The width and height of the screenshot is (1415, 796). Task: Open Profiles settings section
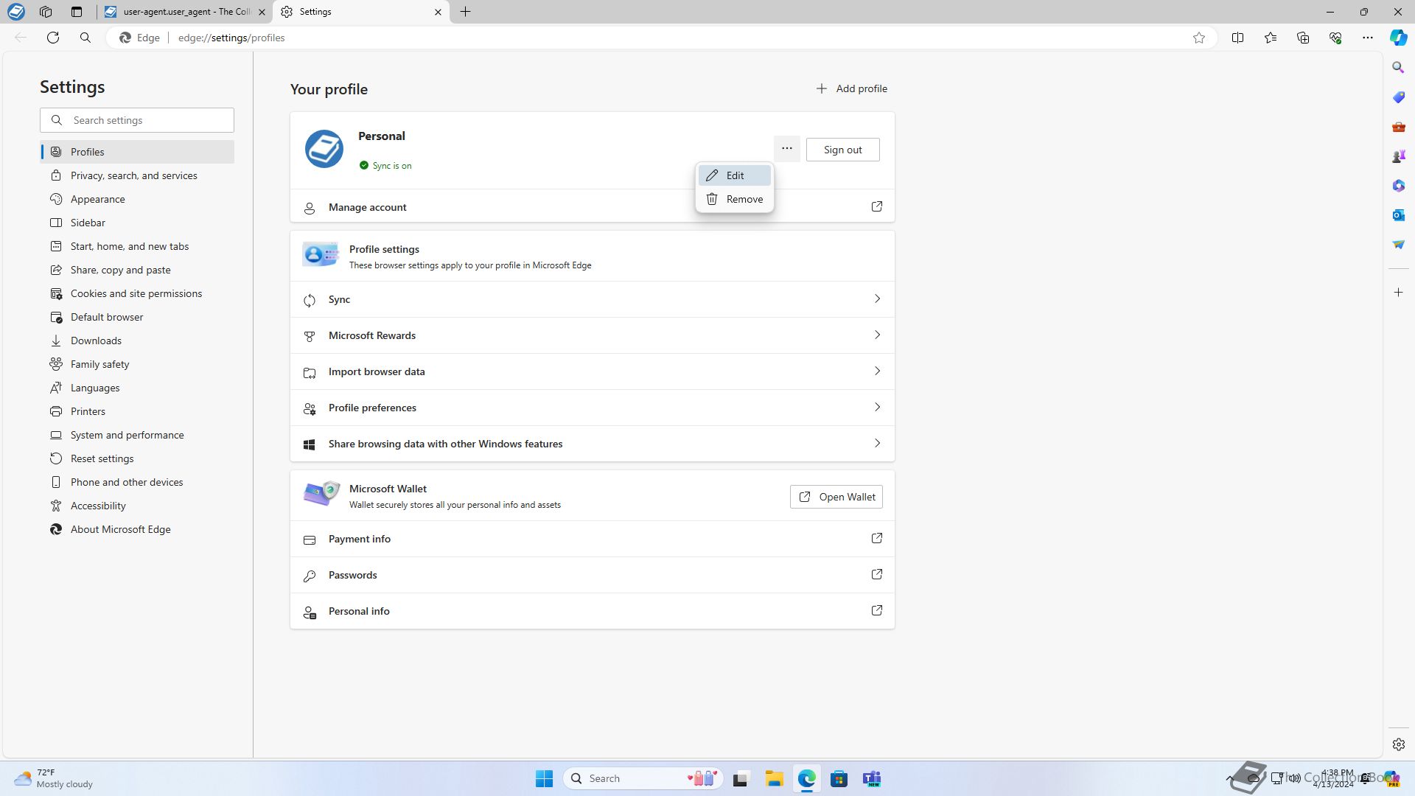coord(137,152)
